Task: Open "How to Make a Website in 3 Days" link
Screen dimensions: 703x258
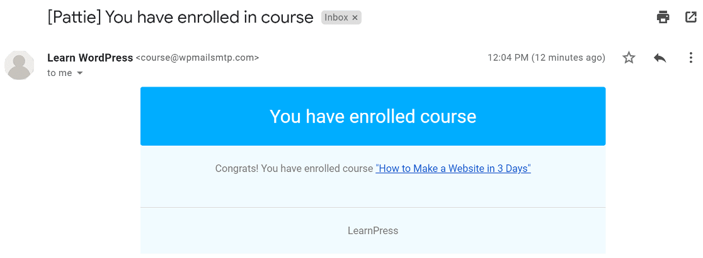Action: coord(454,169)
